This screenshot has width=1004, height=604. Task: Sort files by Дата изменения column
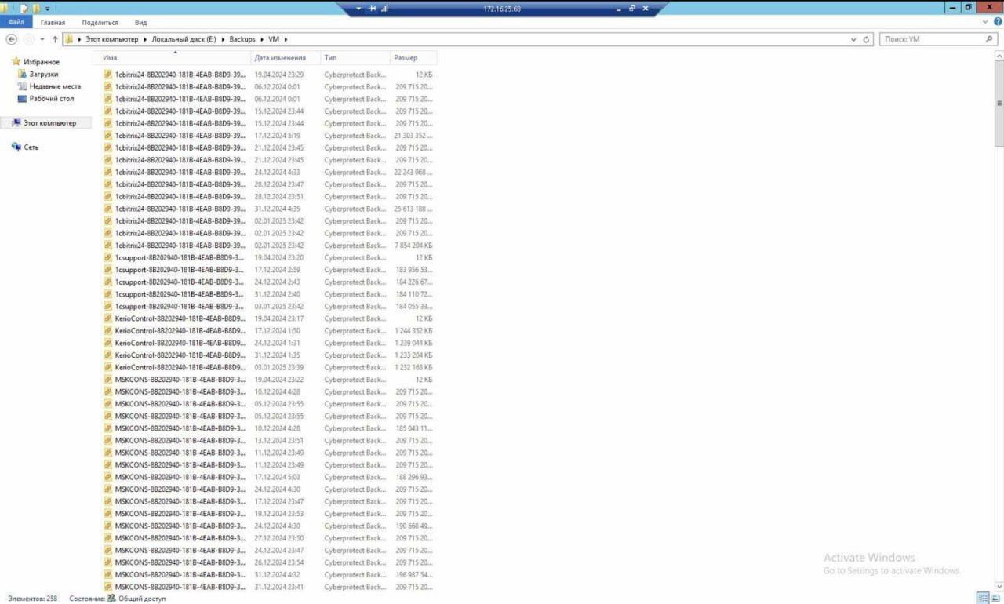point(280,58)
